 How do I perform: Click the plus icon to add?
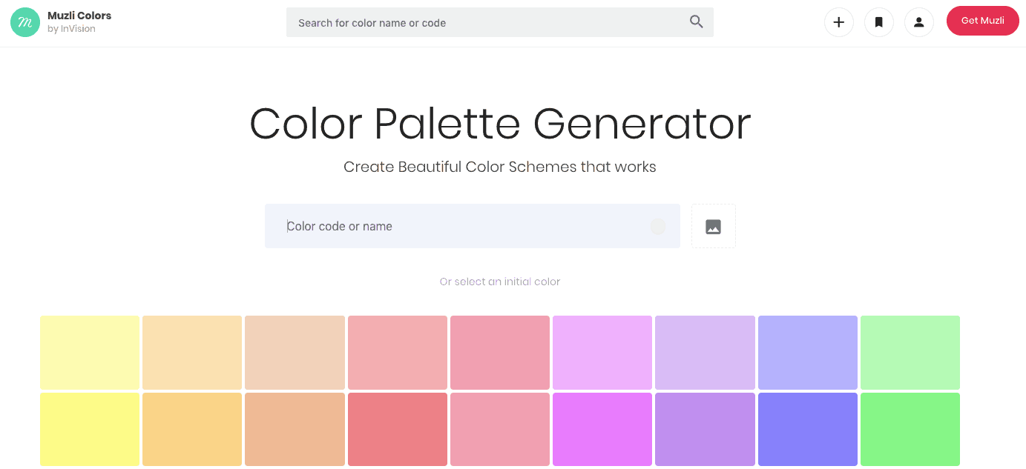[839, 22]
